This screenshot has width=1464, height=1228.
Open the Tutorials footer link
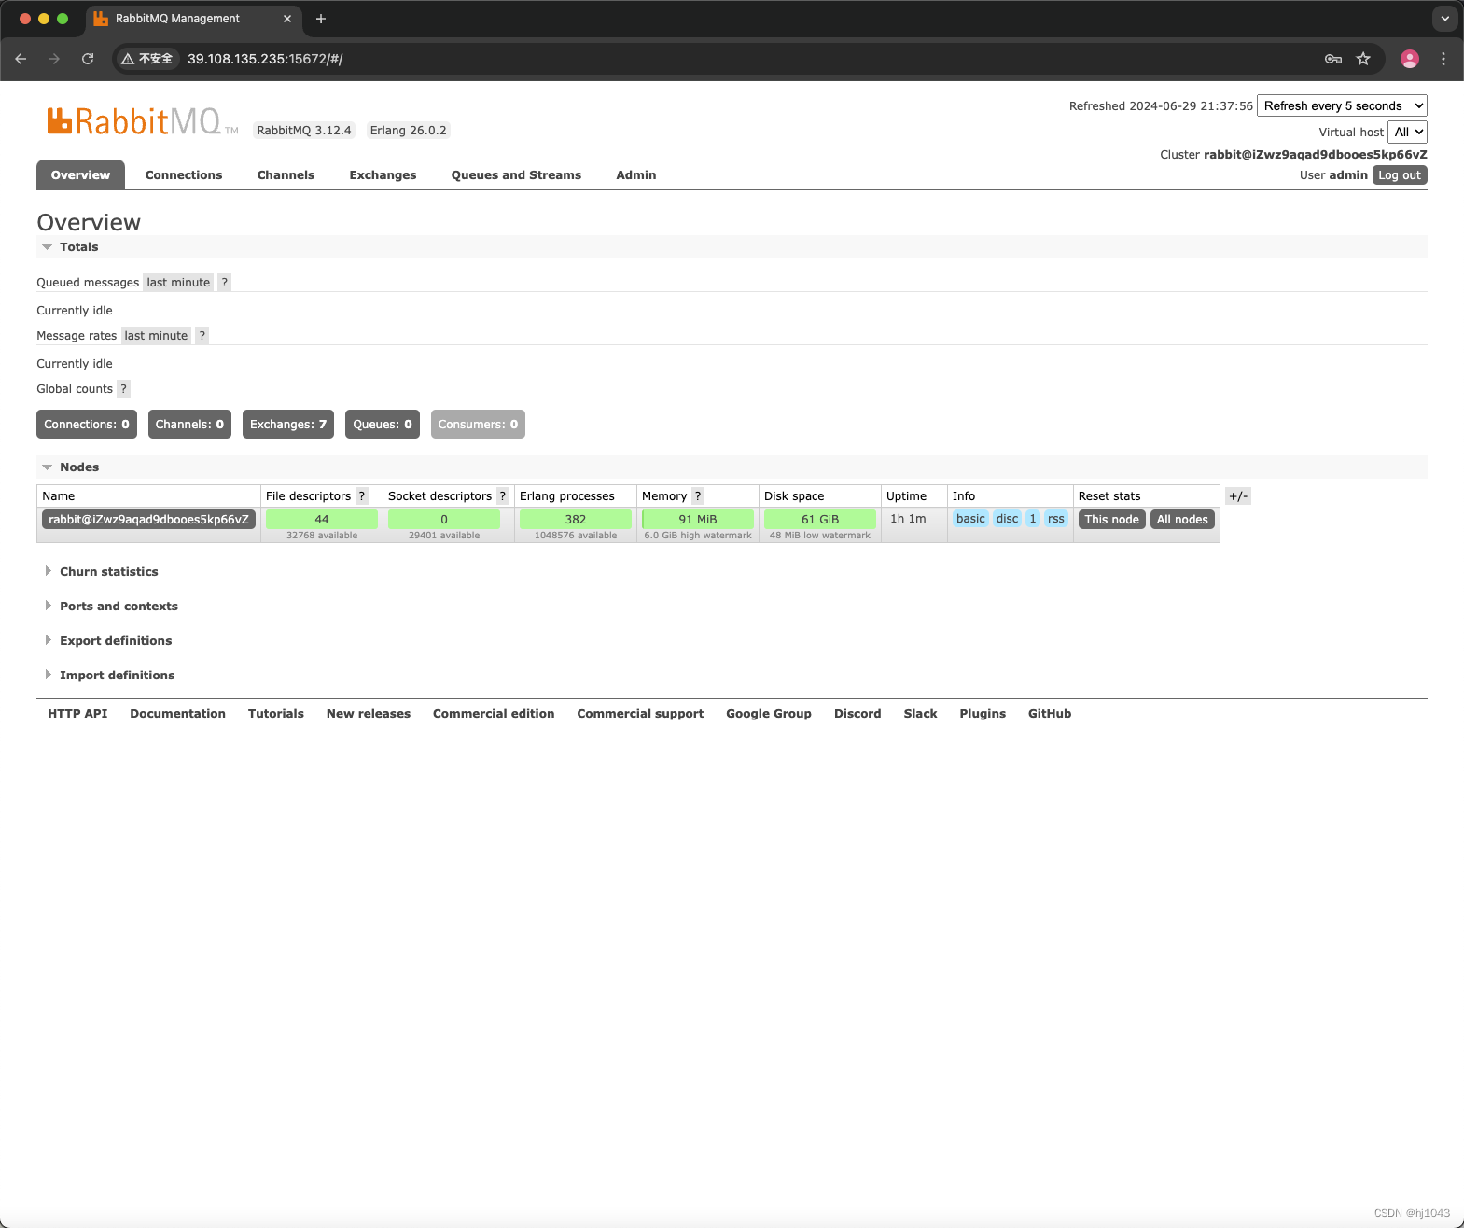coord(276,714)
